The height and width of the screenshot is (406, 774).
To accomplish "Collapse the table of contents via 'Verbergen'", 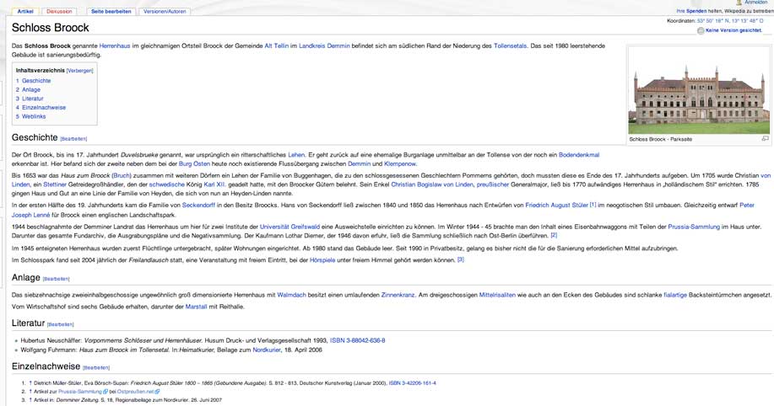I will (x=79, y=71).
